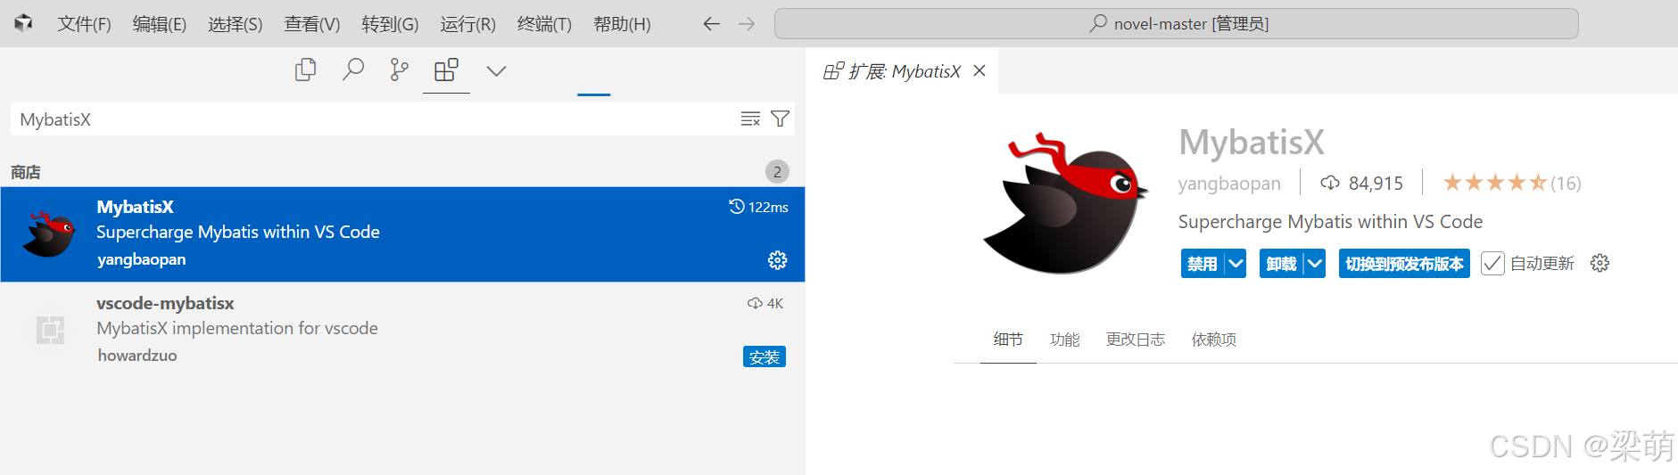1678x475 pixels.
Task: Click the download count cloud icon
Action: [x=1329, y=183]
